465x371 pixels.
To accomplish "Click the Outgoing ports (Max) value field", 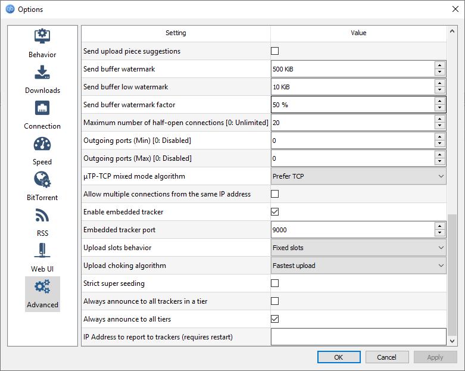I will pos(353,158).
